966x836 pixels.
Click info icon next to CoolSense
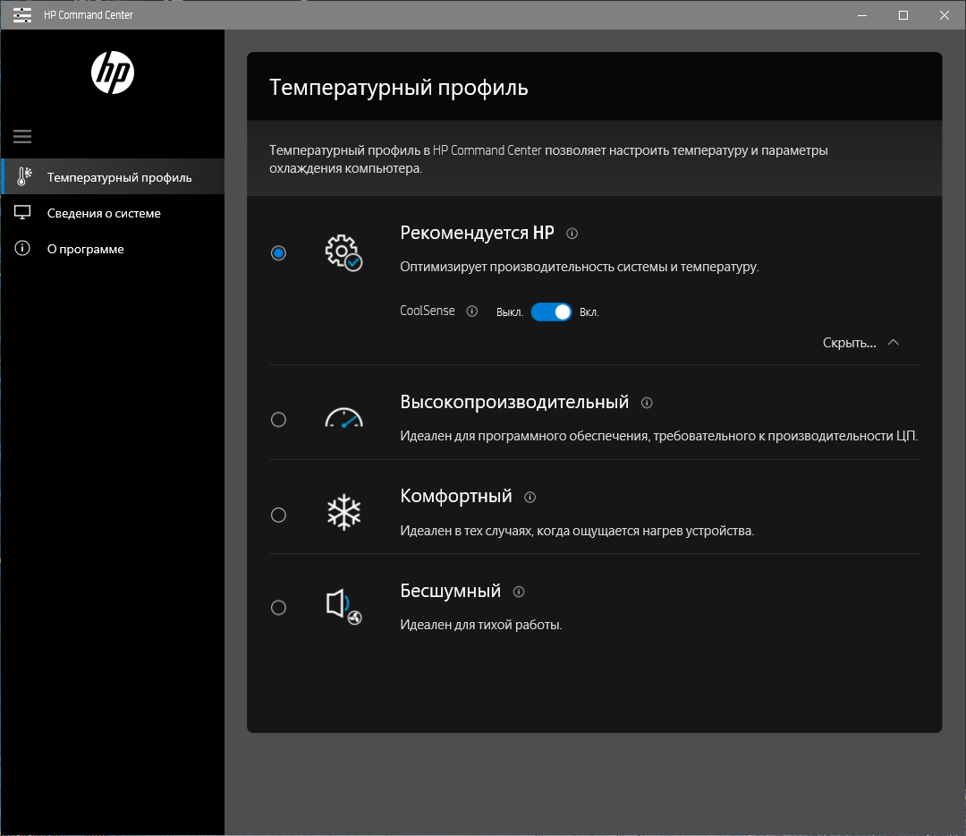(472, 311)
